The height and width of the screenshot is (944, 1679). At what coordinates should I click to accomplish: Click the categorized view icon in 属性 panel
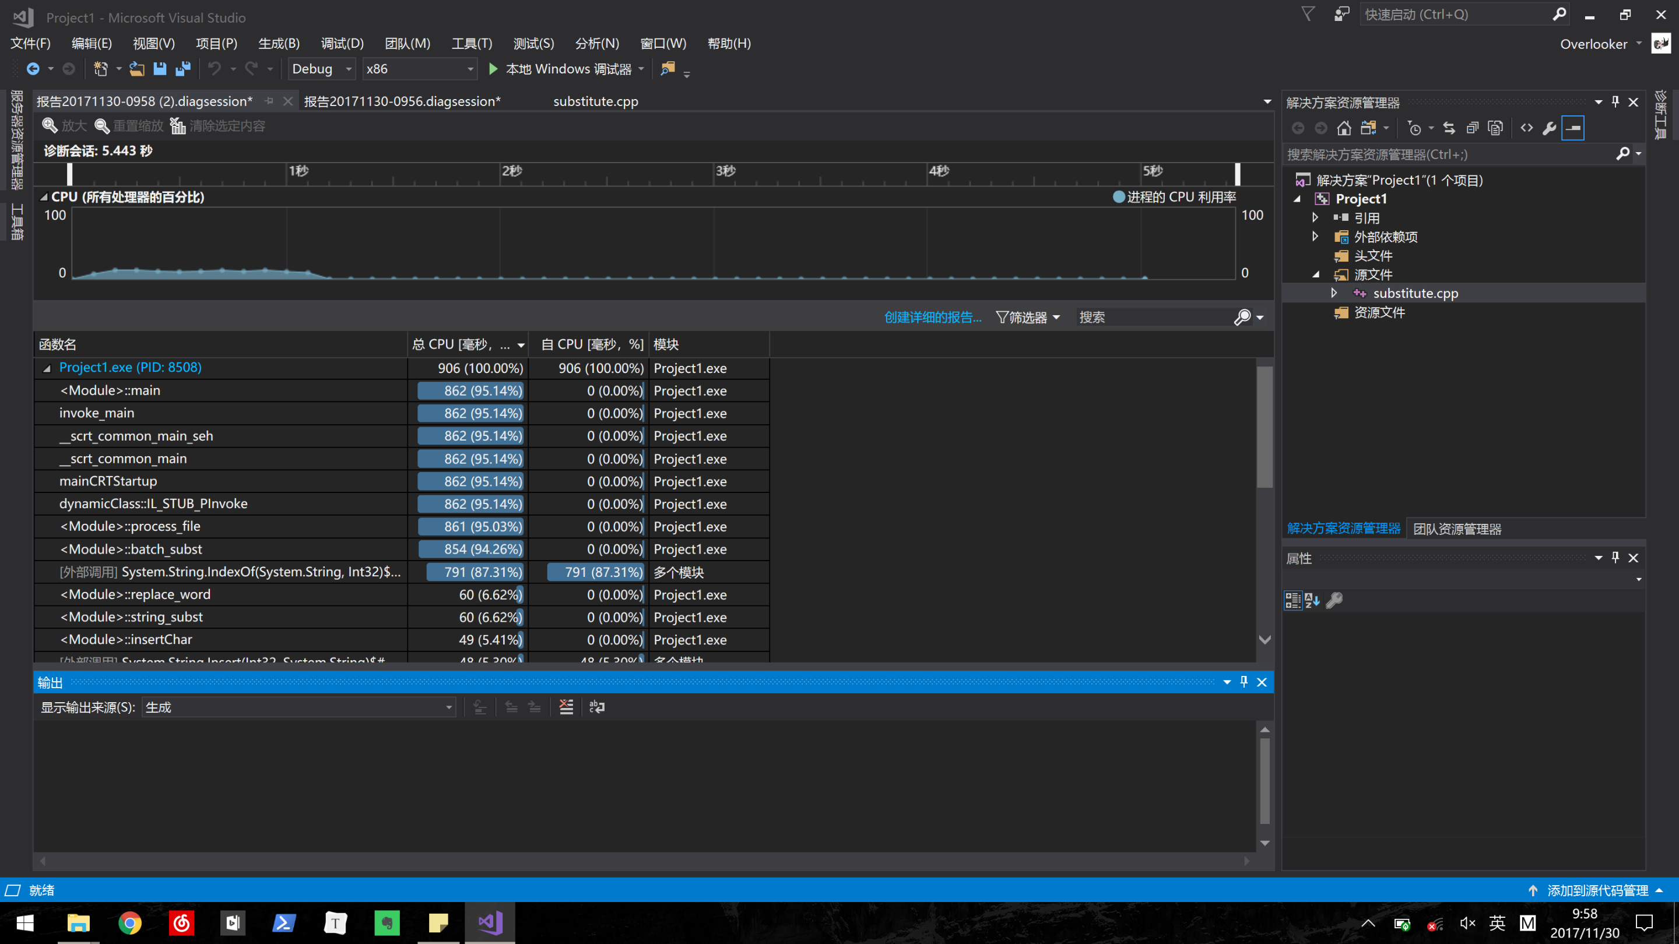point(1292,600)
